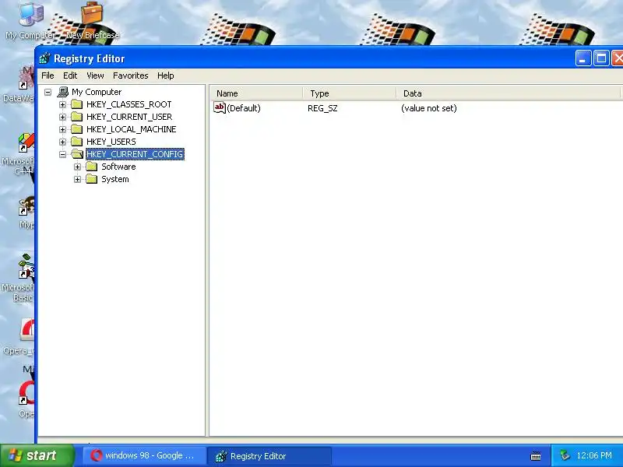Click the network tray icon beside clock
Image resolution: width=623 pixels, height=467 pixels.
click(565, 455)
